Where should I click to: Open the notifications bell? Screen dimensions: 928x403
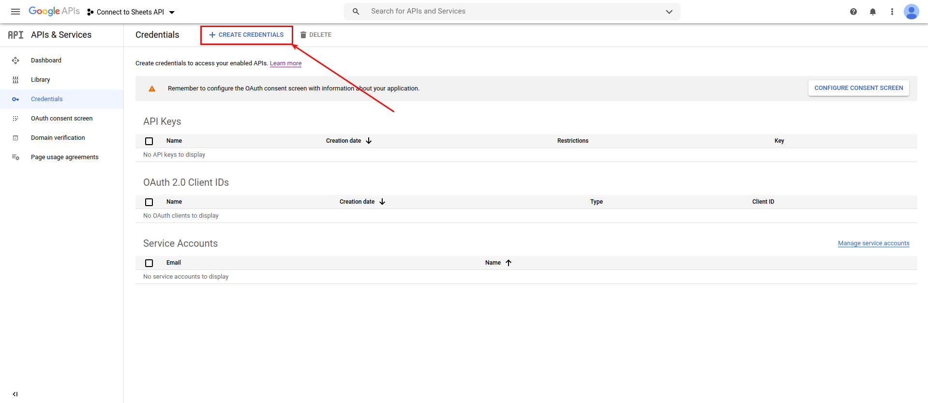point(873,12)
